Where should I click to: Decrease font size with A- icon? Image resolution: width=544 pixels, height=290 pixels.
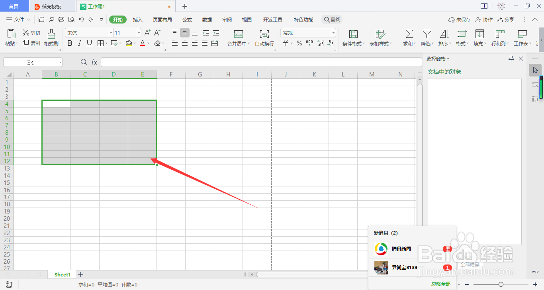pyautogui.click(x=157, y=33)
